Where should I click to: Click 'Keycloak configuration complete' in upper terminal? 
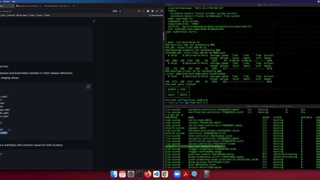186,100
